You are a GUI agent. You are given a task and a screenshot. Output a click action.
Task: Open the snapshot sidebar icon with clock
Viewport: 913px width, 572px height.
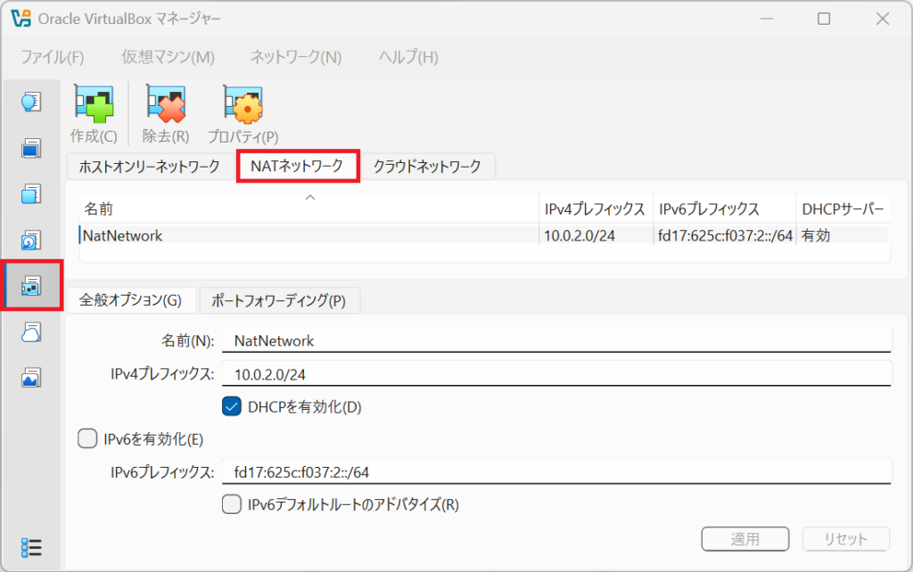click(31, 241)
